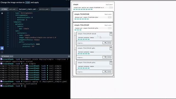The image size is (176, 99).
Task: Click the status icon on first pod card
Action: click(x=111, y=33)
